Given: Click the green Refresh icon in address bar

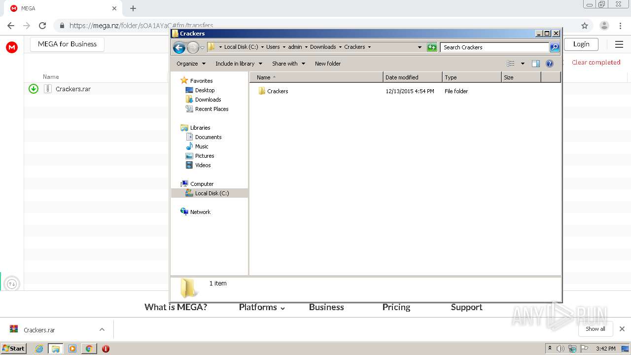Looking at the screenshot, I should (432, 47).
